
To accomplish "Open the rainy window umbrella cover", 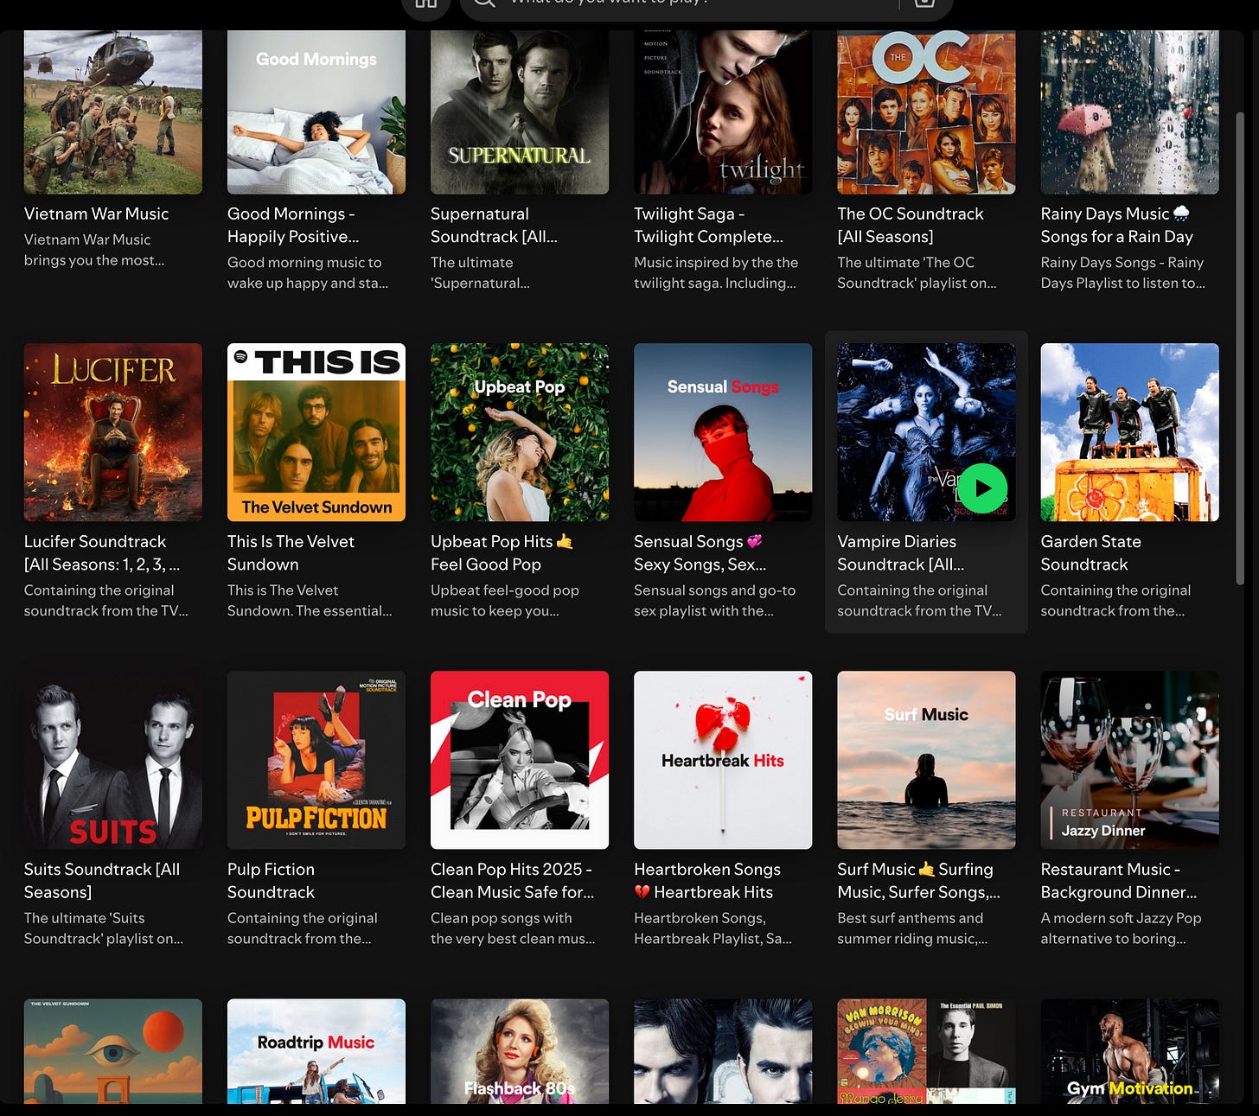I will pos(1130,112).
